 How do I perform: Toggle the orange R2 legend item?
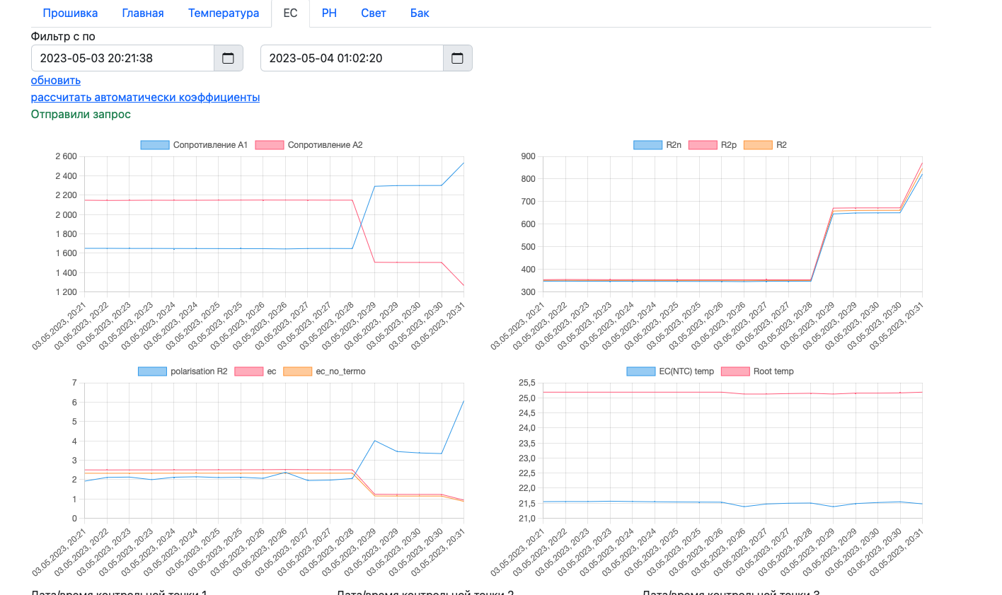pyautogui.click(x=765, y=145)
